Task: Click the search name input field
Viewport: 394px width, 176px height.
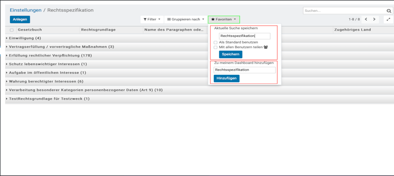Action: tap(244, 36)
